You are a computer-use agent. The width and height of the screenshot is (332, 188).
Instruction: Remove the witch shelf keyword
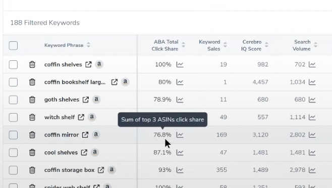coord(32,117)
